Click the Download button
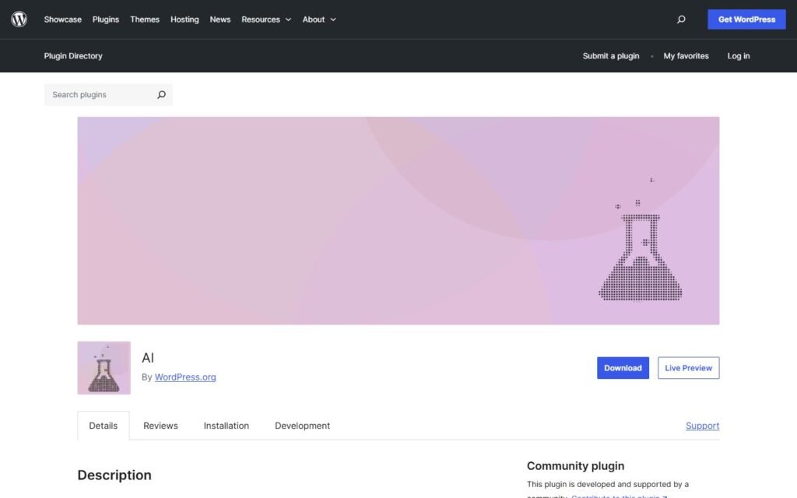Screen dimensions: 797x498 [623, 368]
